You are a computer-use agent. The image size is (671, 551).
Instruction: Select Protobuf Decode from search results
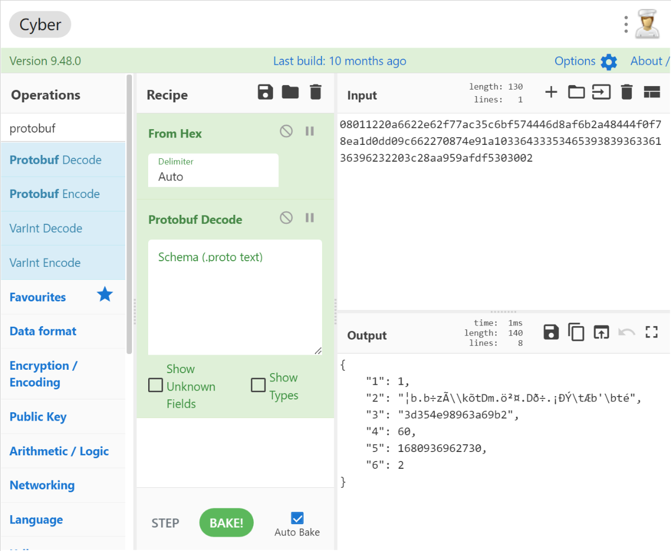point(63,160)
